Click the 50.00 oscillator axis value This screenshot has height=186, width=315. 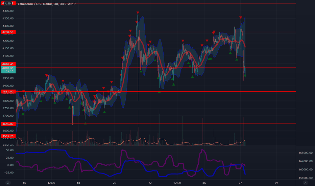point(10,150)
